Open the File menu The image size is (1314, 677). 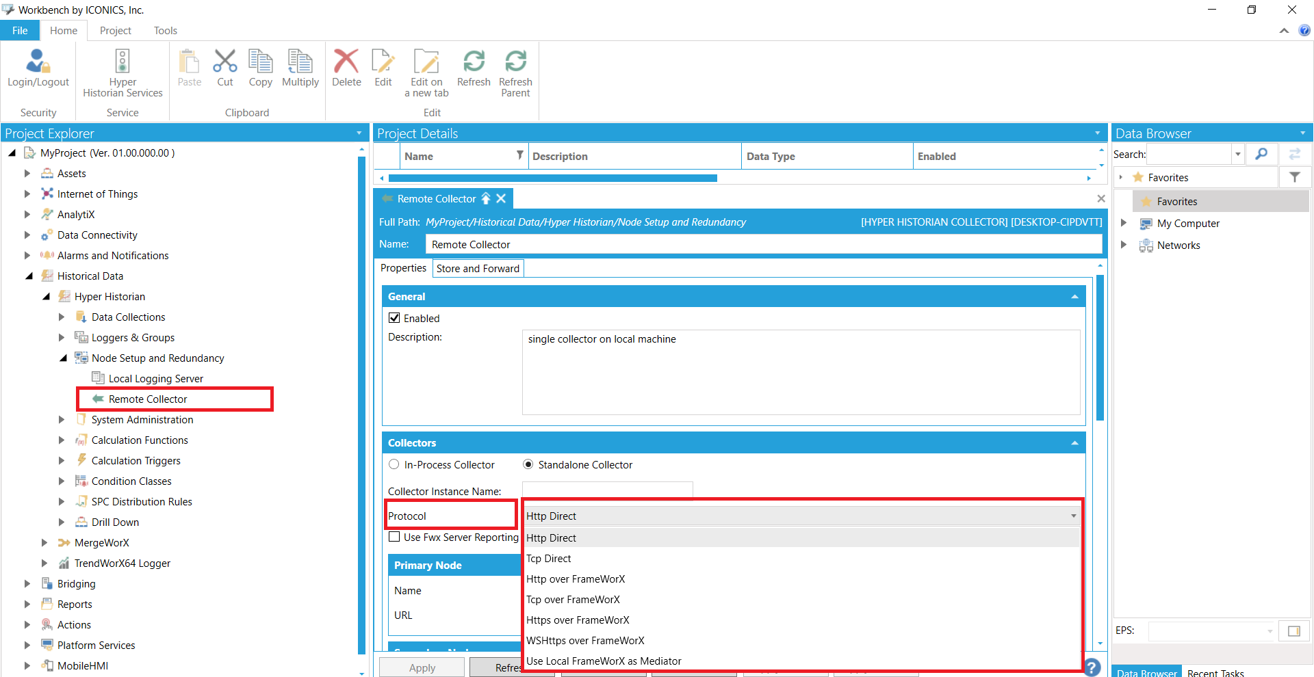(20, 30)
